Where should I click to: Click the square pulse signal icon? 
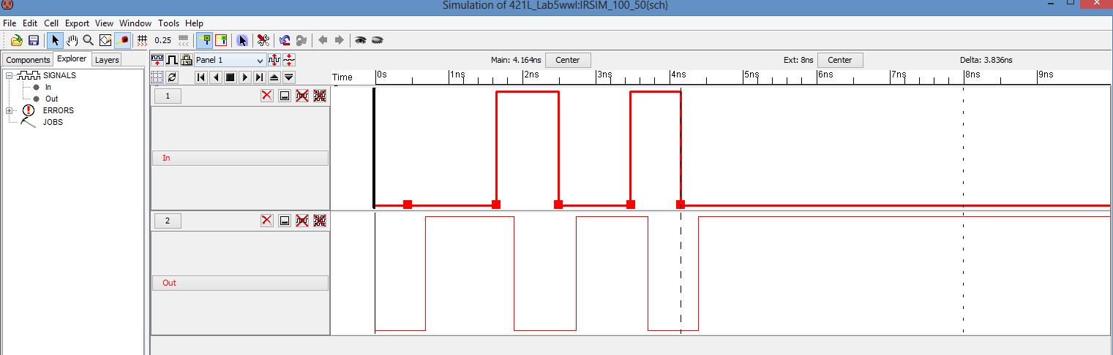click(172, 60)
